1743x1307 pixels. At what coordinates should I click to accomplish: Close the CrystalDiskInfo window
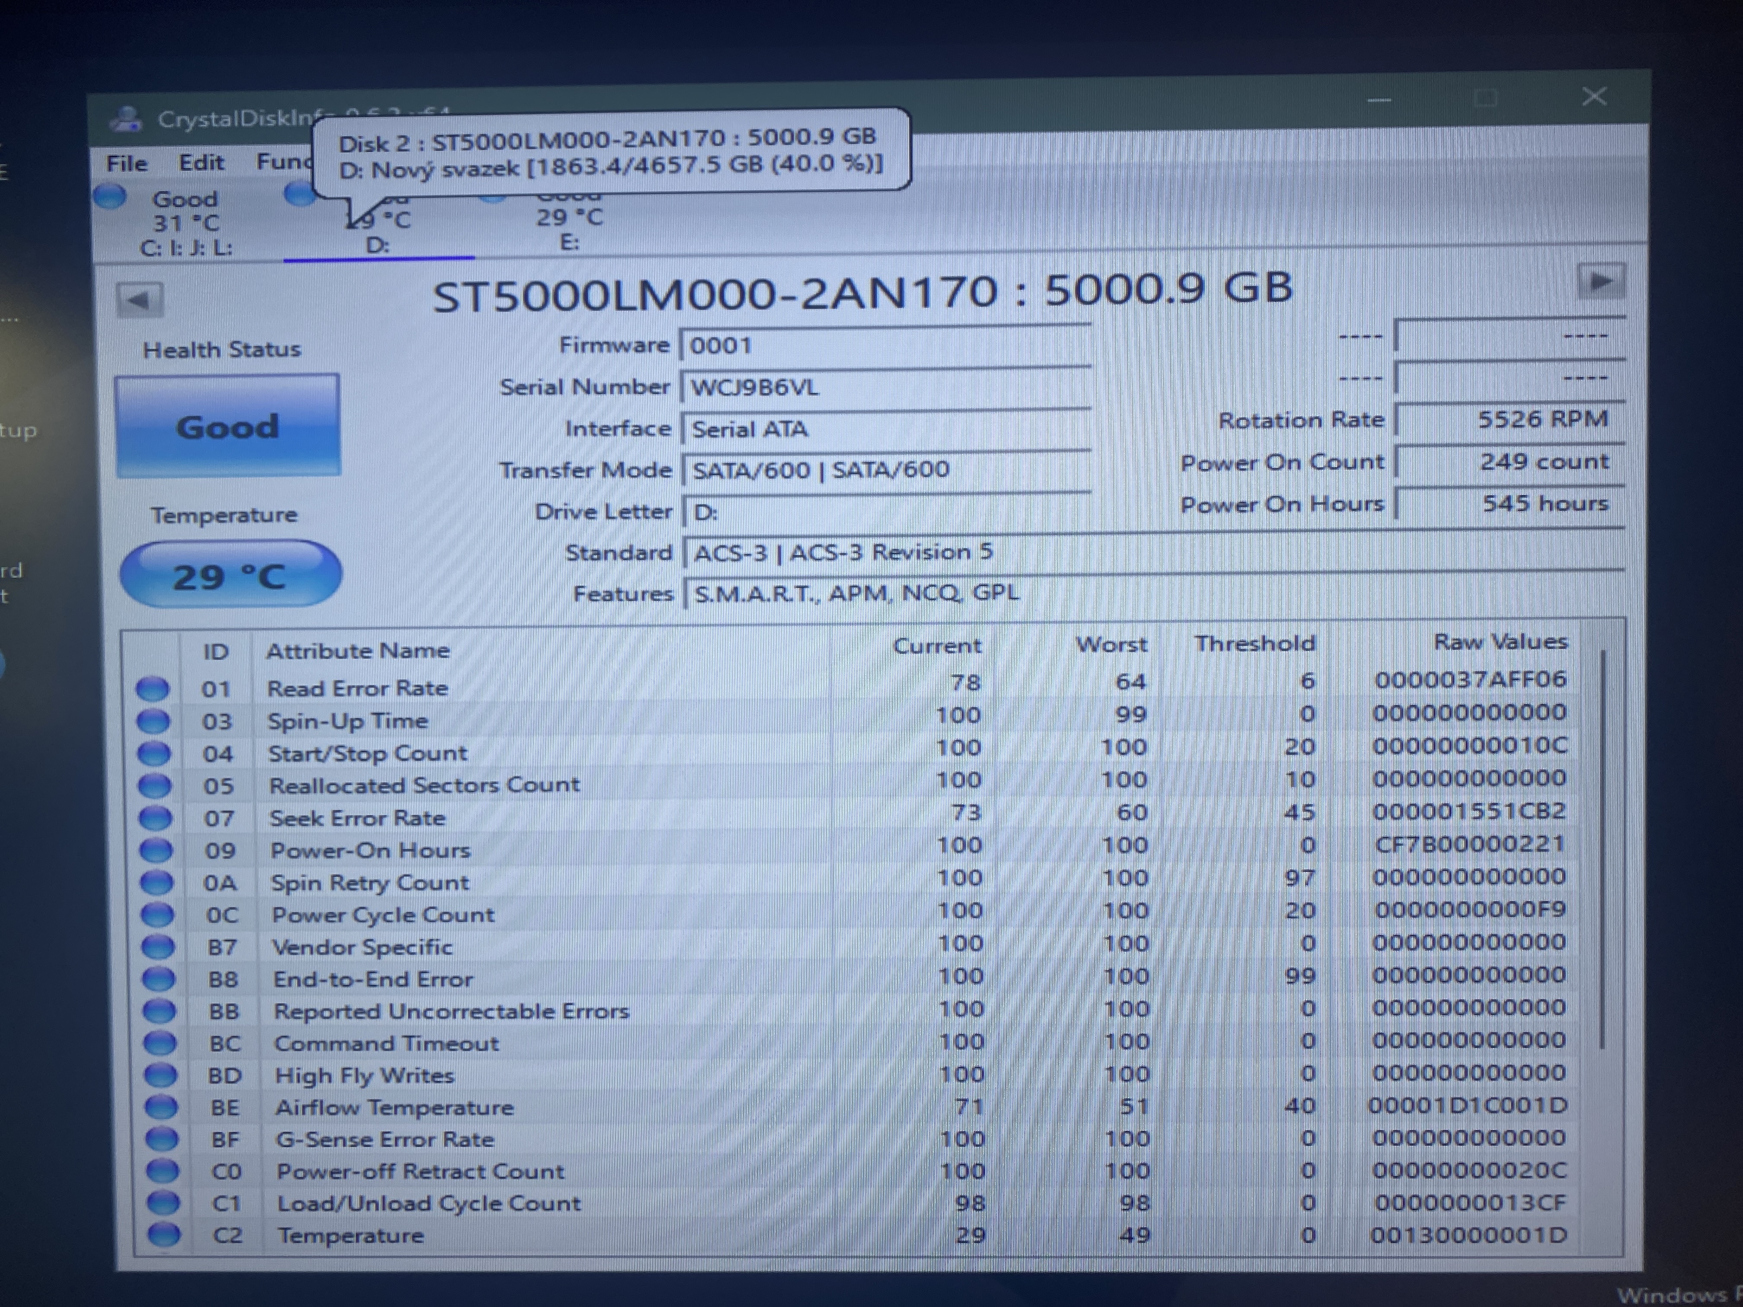(x=1594, y=97)
